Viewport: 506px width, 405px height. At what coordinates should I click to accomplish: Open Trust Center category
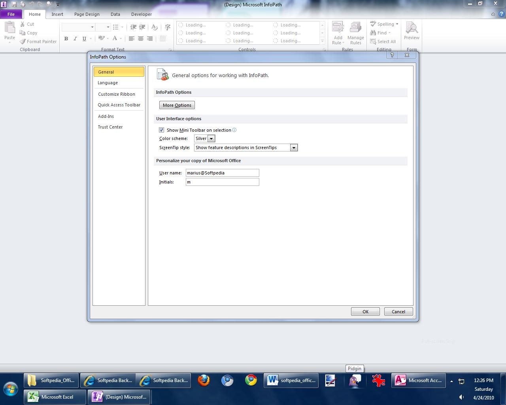coord(119,127)
